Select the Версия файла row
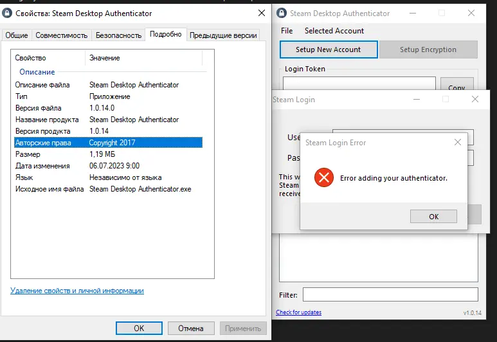 pyautogui.click(x=109, y=108)
